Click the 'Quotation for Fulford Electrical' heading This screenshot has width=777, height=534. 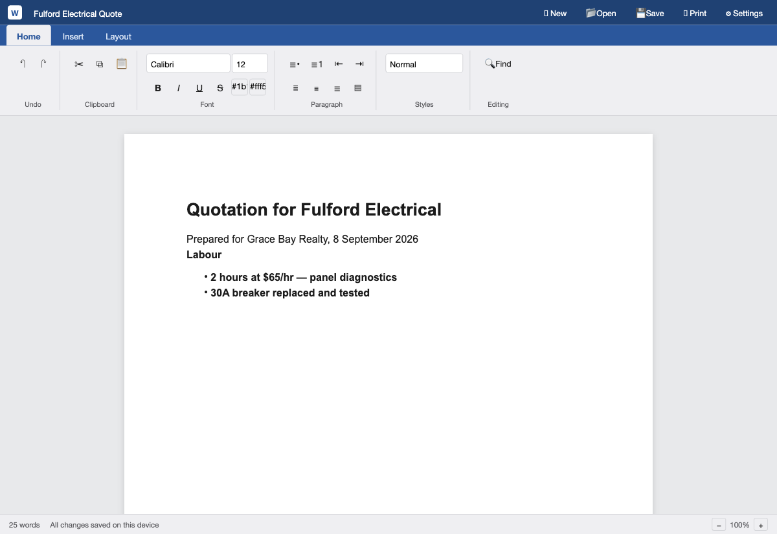click(314, 209)
